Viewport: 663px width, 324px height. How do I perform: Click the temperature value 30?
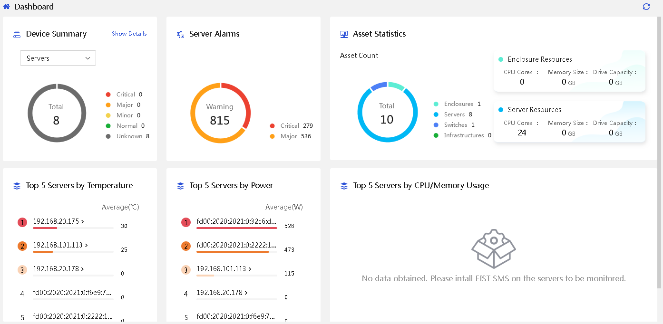click(124, 226)
